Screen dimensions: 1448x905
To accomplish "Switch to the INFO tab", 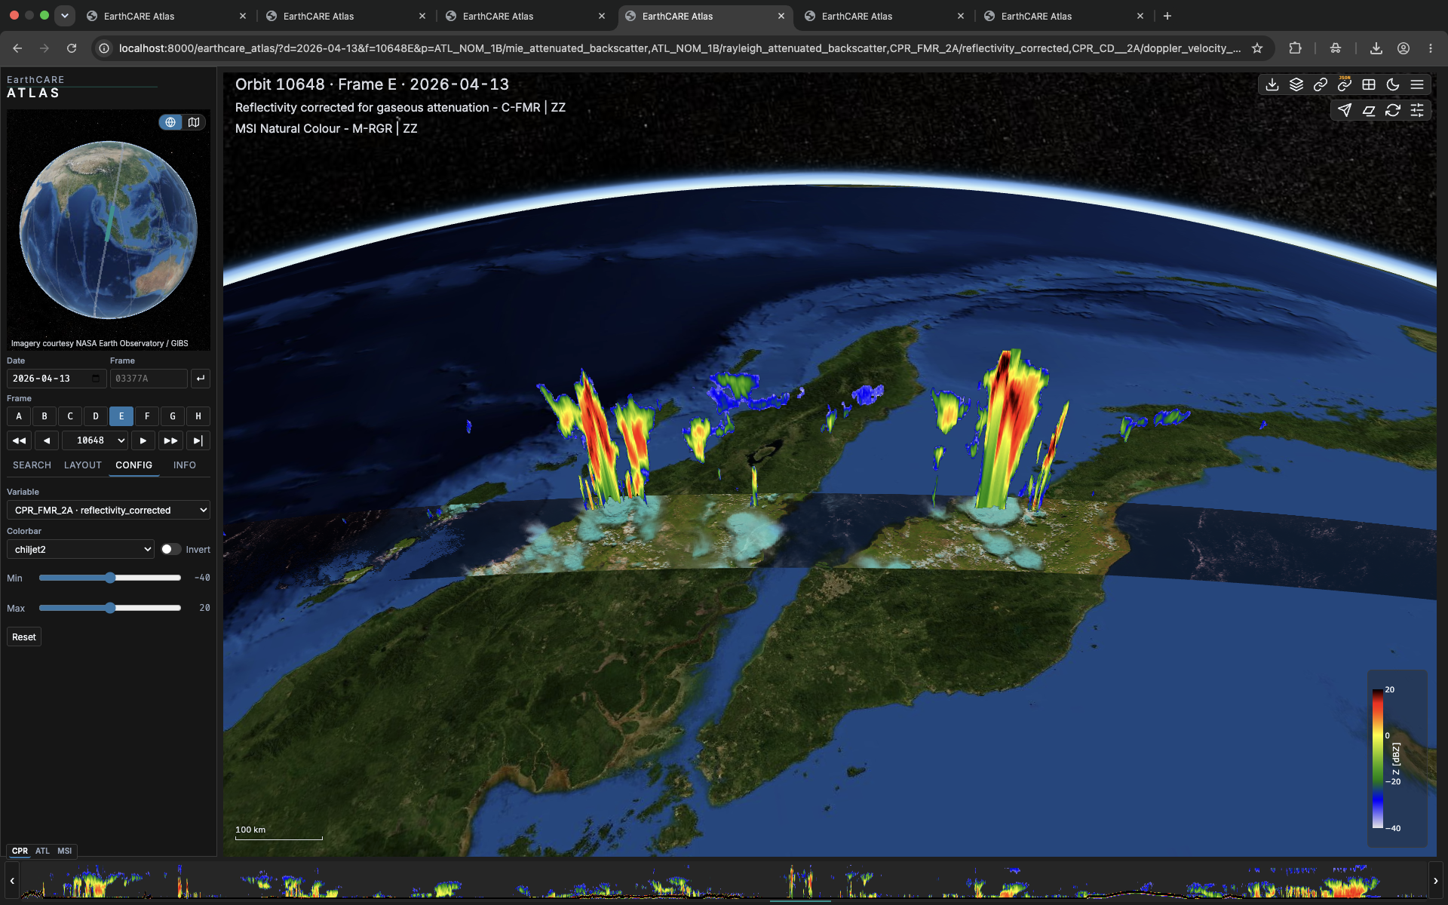I will (x=184, y=465).
